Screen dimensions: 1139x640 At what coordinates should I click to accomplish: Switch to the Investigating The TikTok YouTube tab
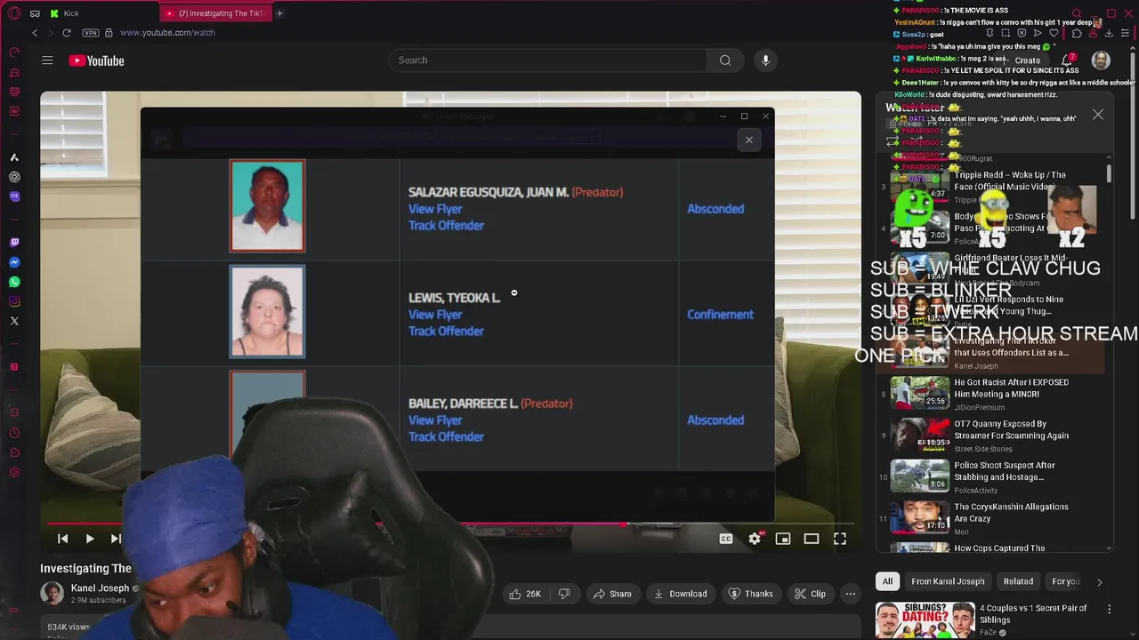(x=216, y=13)
